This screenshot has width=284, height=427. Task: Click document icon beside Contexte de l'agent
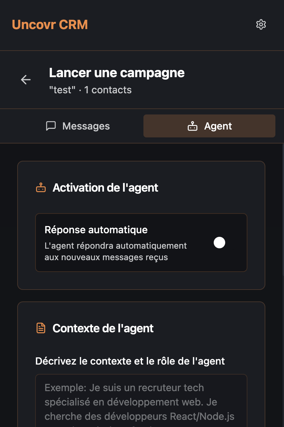point(41,328)
